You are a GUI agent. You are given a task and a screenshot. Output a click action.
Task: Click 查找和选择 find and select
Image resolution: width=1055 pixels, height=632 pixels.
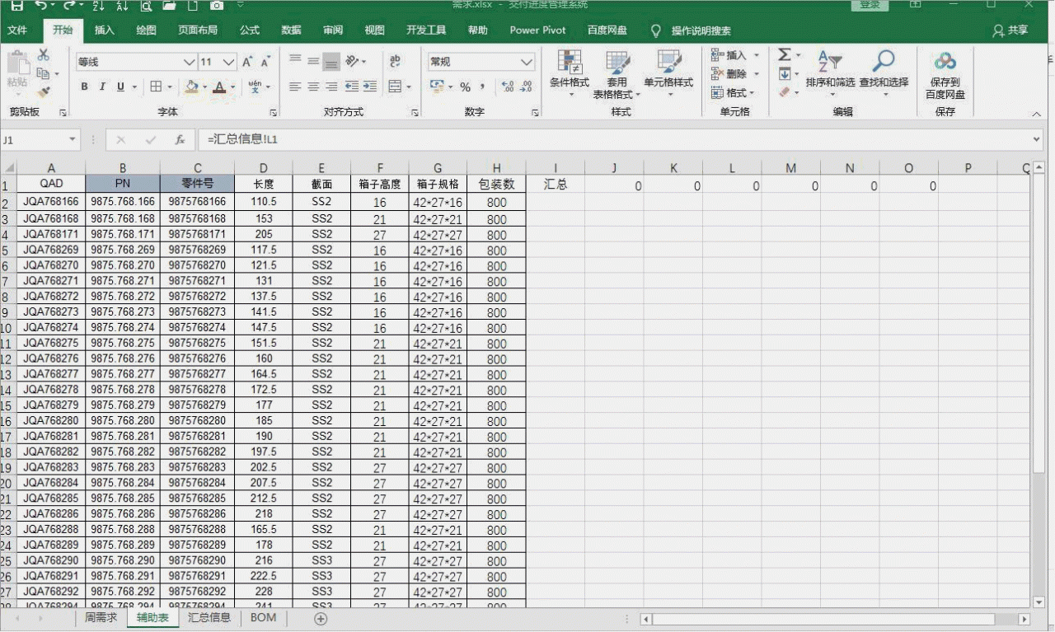884,73
